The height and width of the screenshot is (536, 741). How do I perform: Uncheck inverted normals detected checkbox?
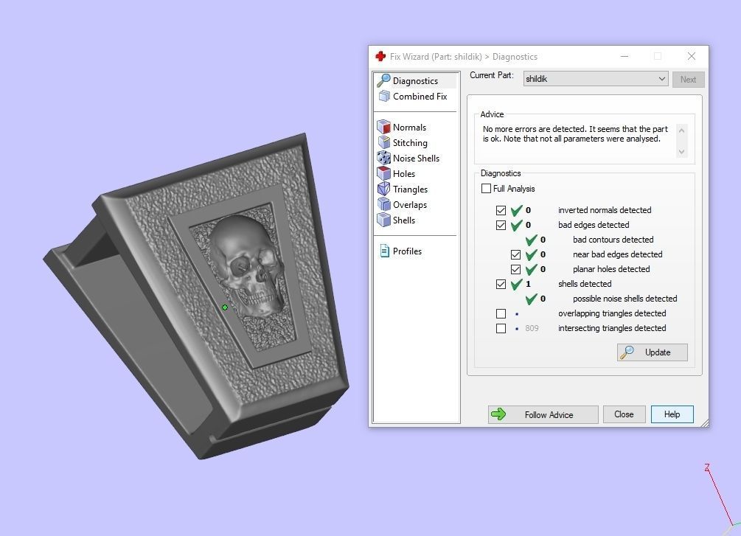tap(501, 210)
